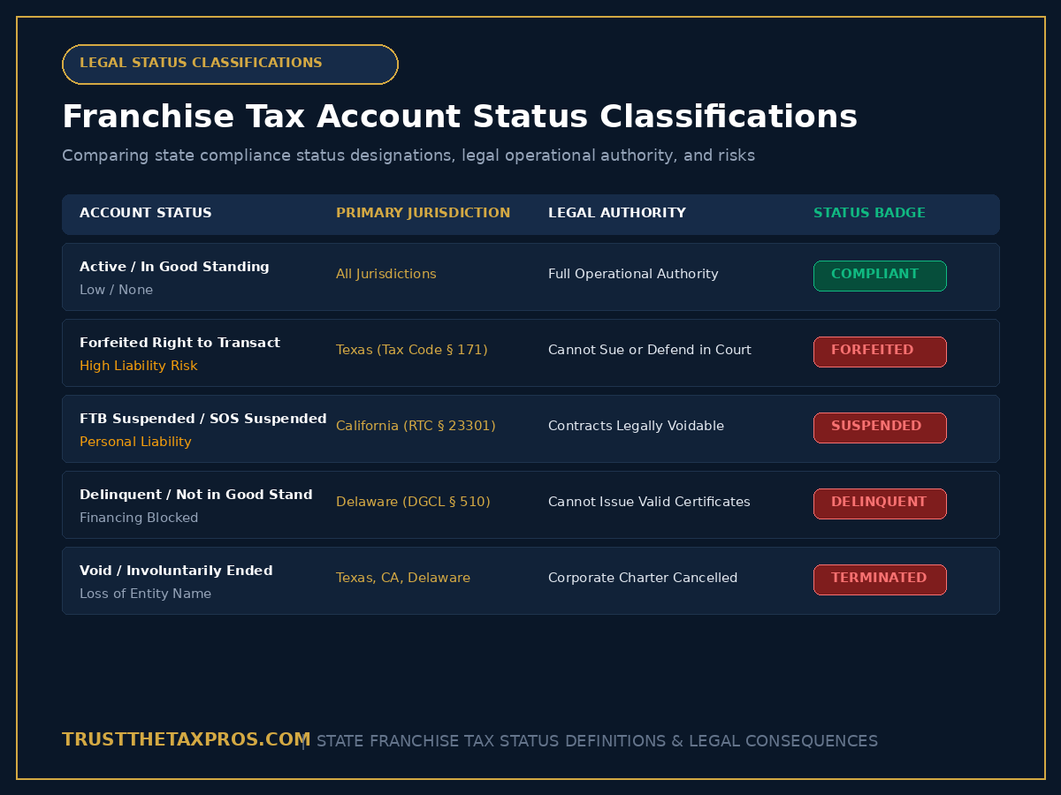Image resolution: width=1061 pixels, height=795 pixels.
Task: Click the Texas (Tax Code § 171) cell
Action: point(412,350)
